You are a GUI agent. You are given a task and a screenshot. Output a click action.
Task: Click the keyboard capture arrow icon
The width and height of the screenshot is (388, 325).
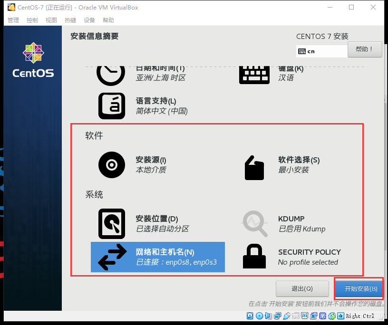[x=341, y=316]
